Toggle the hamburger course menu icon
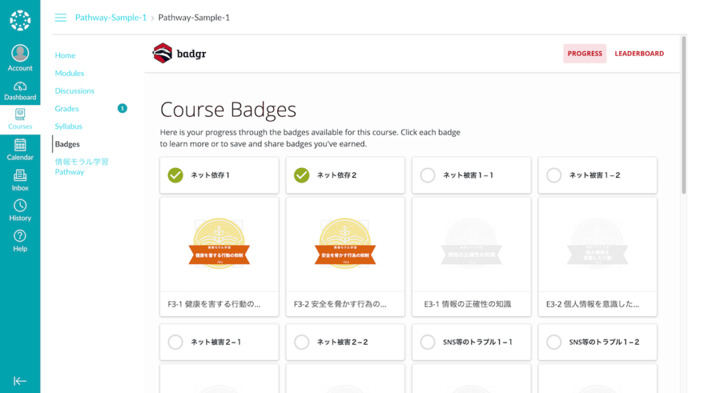 pyautogui.click(x=61, y=17)
